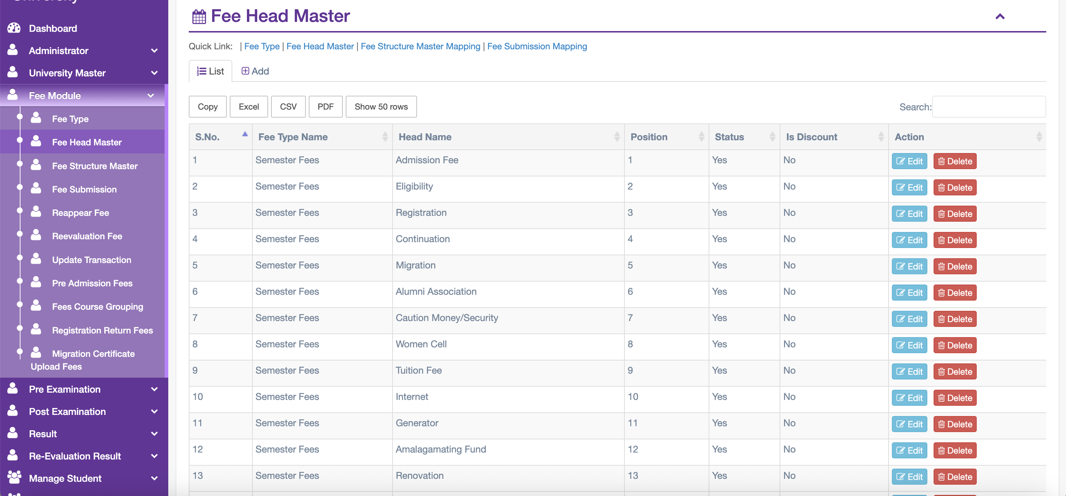Click the Search input field

(989, 107)
